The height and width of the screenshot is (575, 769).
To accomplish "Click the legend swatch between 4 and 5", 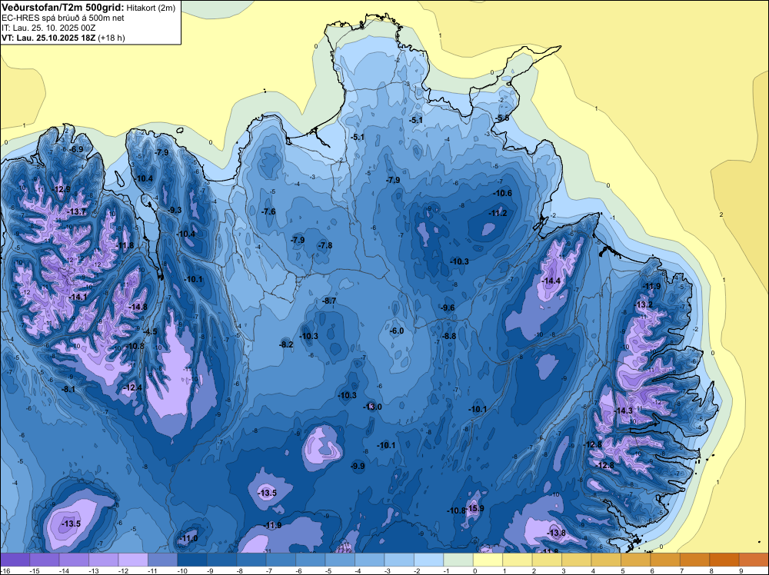I will click(x=606, y=560).
